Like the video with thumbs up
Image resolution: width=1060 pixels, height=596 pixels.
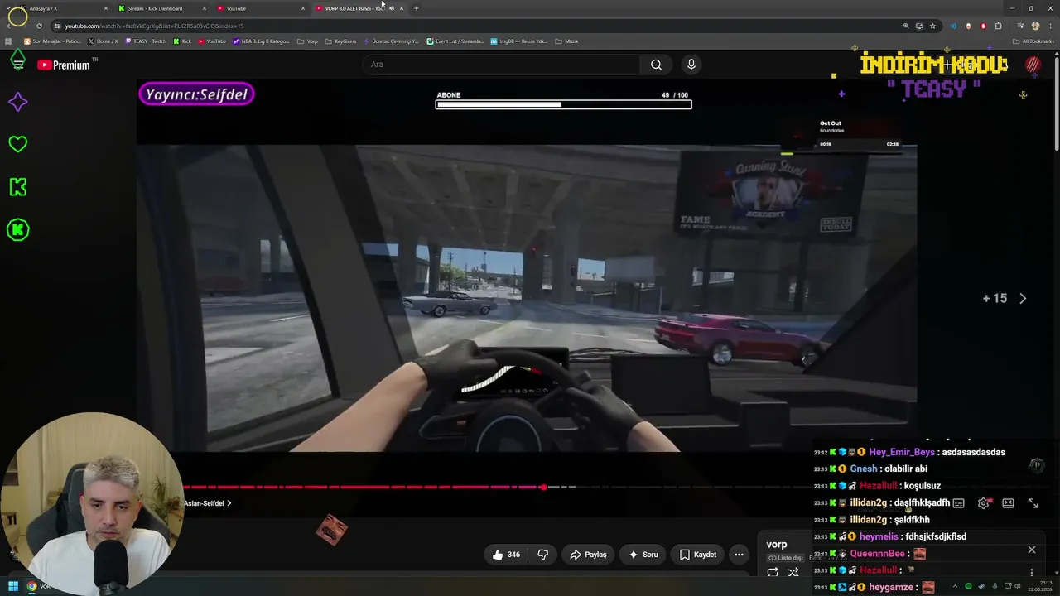[x=506, y=555]
